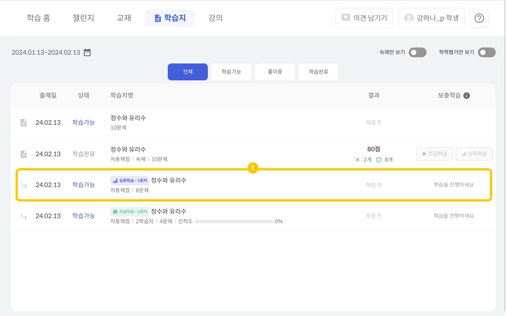Show the 풀이중 worksheets

[275, 72]
